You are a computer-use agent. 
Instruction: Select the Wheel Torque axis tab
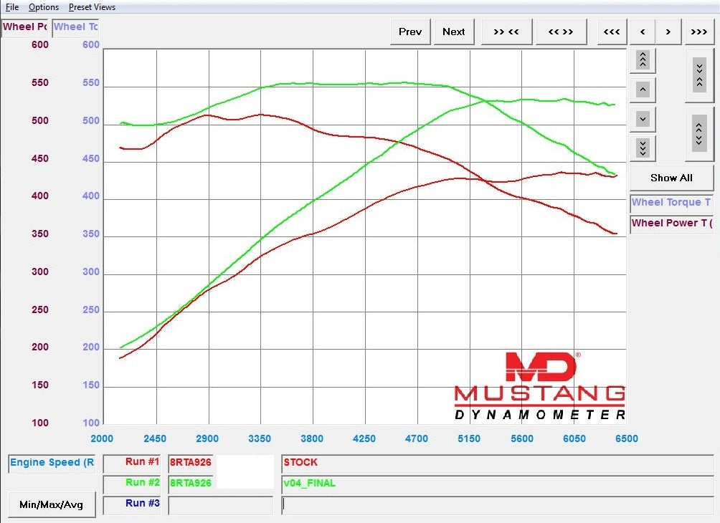pyautogui.click(x=75, y=27)
